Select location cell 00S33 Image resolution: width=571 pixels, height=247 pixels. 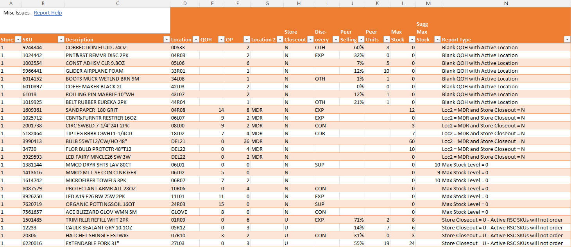point(185,47)
